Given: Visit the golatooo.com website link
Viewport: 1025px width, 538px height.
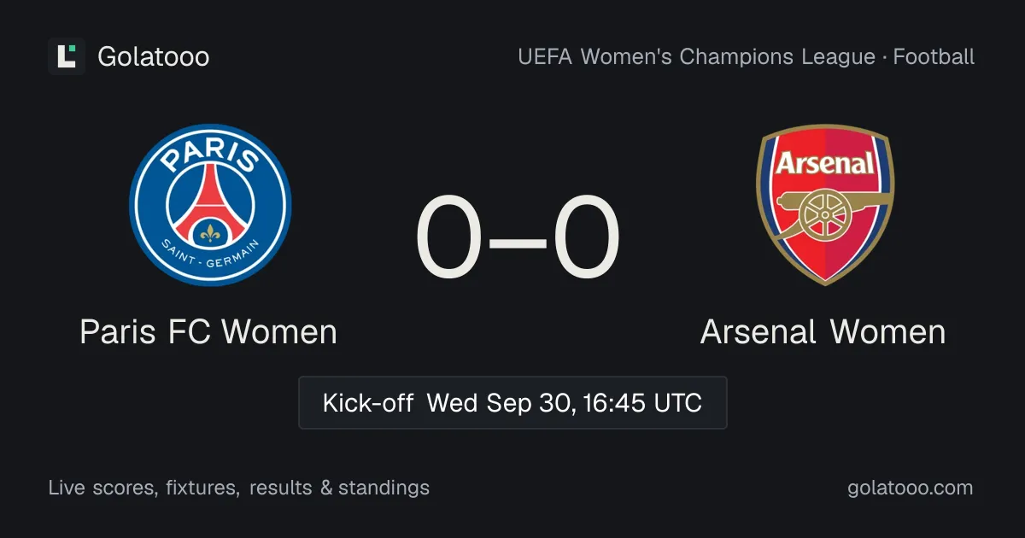Looking at the screenshot, I should tap(910, 488).
